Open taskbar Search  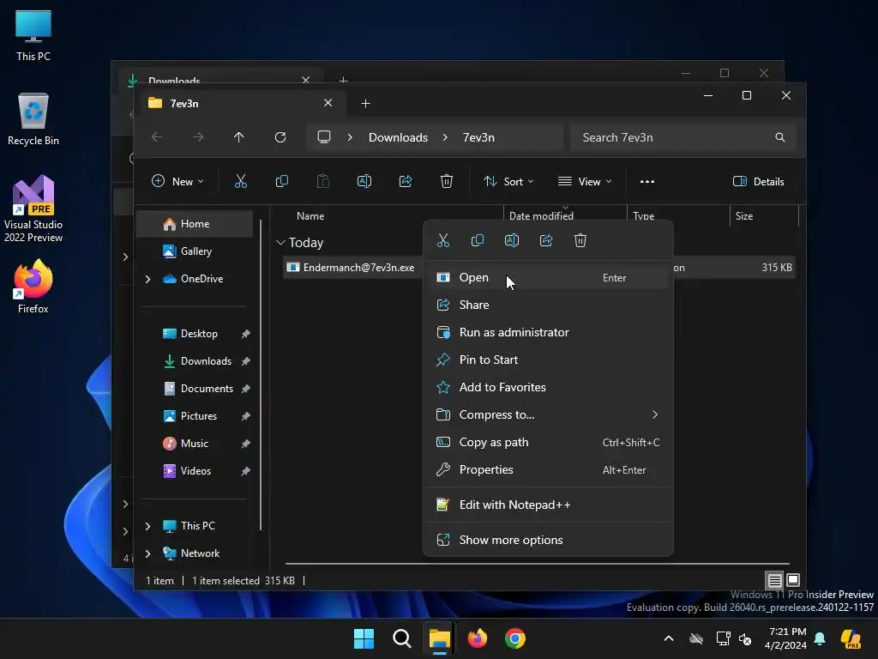[x=401, y=638]
